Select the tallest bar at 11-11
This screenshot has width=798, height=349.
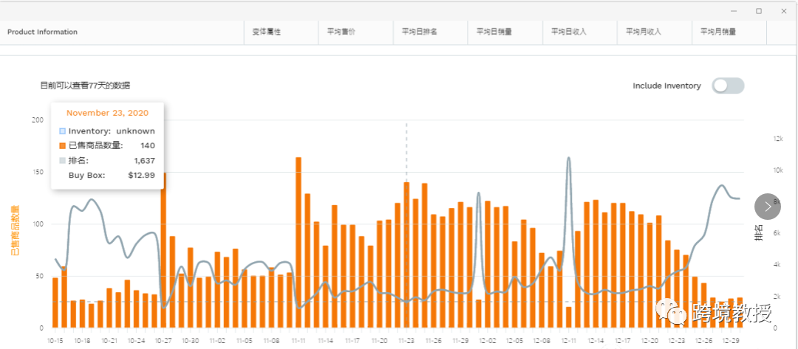[299, 242]
